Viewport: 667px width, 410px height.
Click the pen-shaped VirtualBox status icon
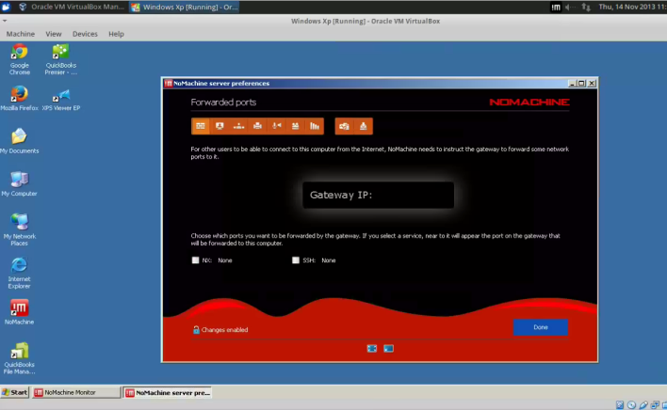pyautogui.click(x=643, y=405)
